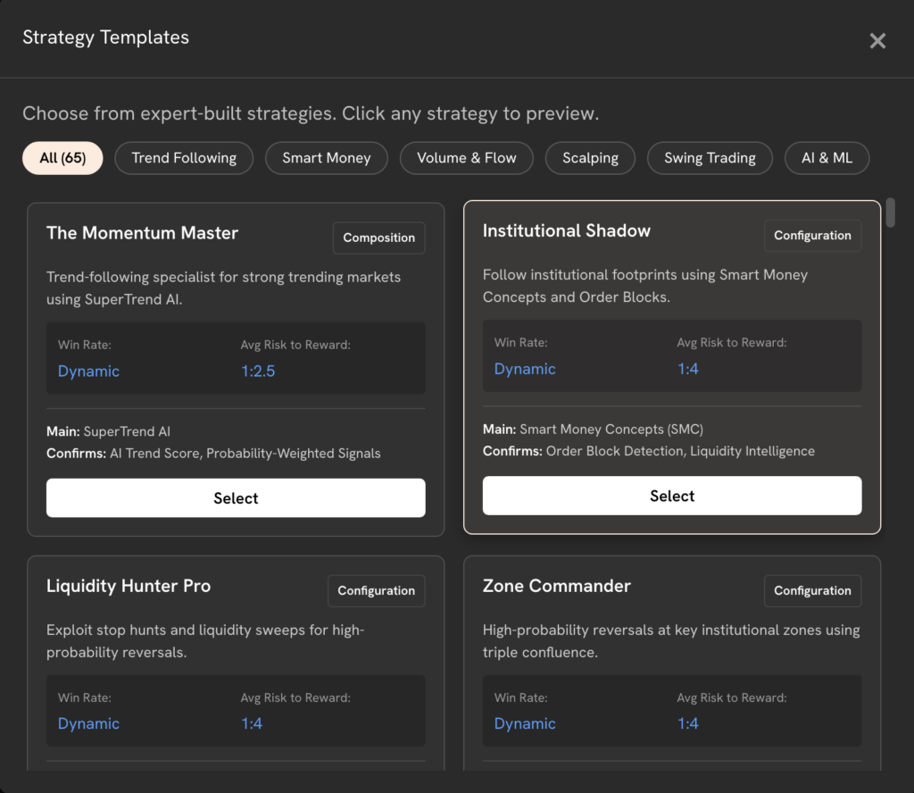Show Volume & Flow strategies
This screenshot has width=914, height=793.
(466, 158)
